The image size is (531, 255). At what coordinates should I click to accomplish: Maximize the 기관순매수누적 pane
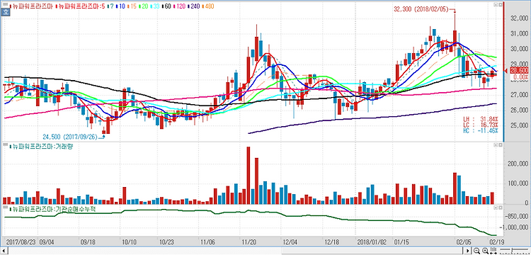(500, 207)
